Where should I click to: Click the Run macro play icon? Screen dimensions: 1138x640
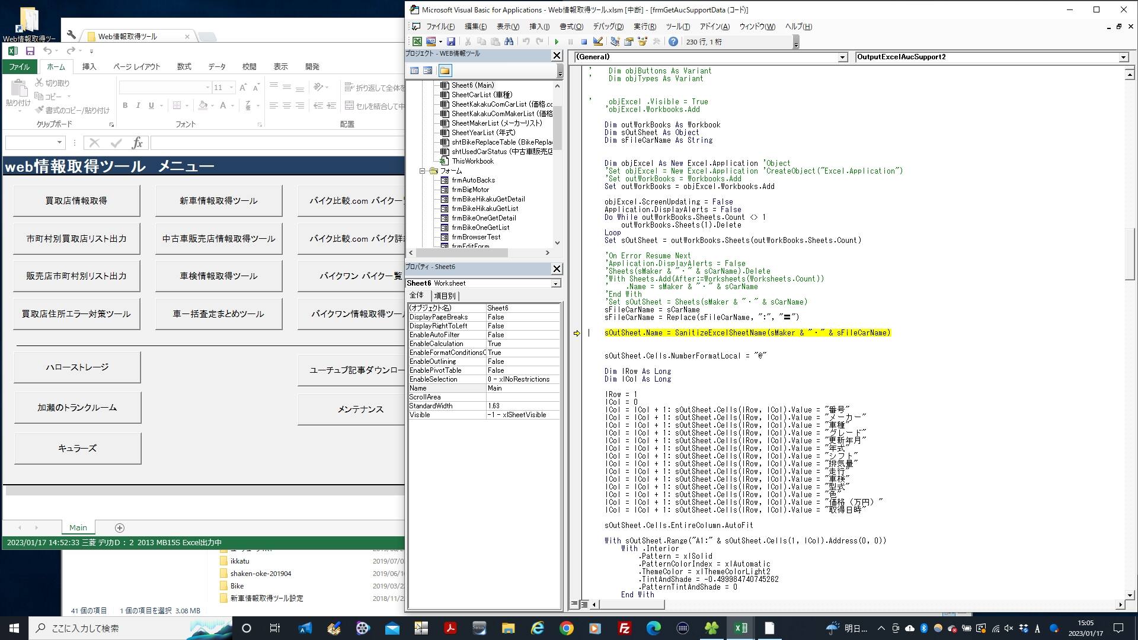557,41
